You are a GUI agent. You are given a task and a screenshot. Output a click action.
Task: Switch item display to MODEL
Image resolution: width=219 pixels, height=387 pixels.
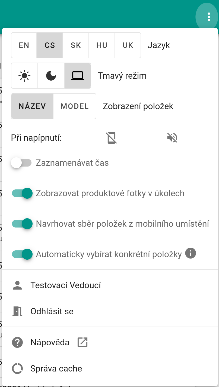75,106
